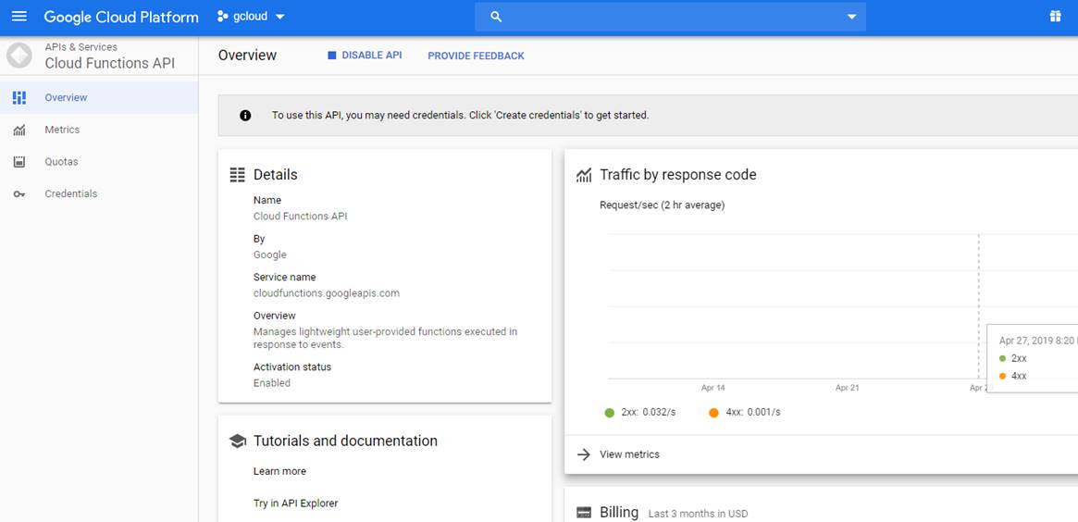The height and width of the screenshot is (522, 1078).
Task: Click the gift icon in header
Action: [x=1055, y=17]
